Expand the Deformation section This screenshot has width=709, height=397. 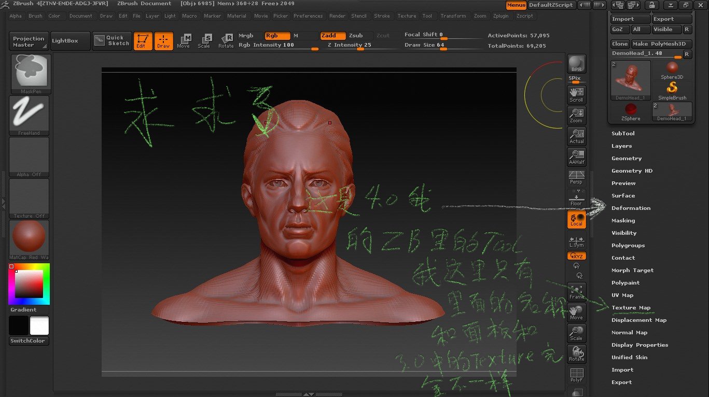pyautogui.click(x=631, y=208)
